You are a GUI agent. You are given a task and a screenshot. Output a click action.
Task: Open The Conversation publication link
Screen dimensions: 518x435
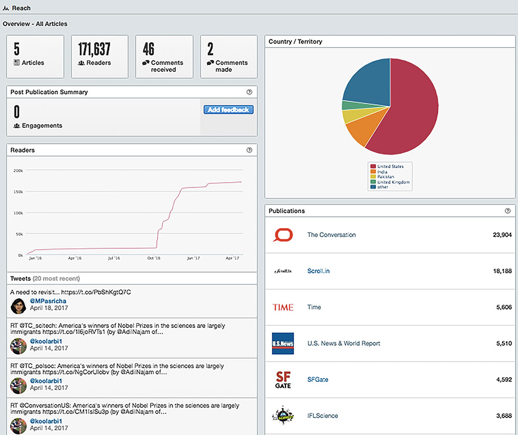point(332,235)
